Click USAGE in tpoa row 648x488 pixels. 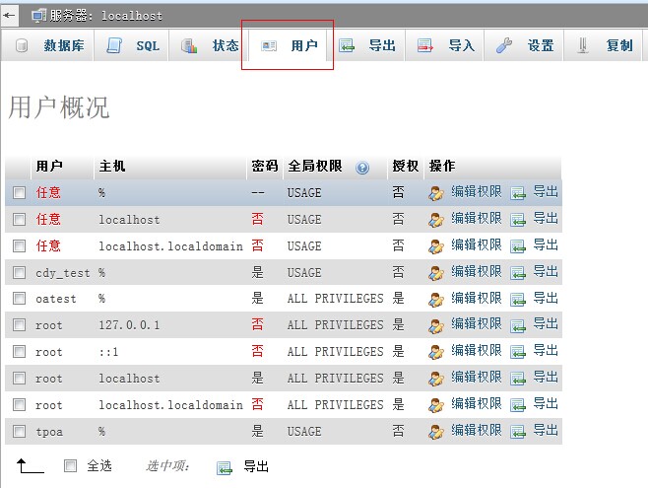[304, 432]
